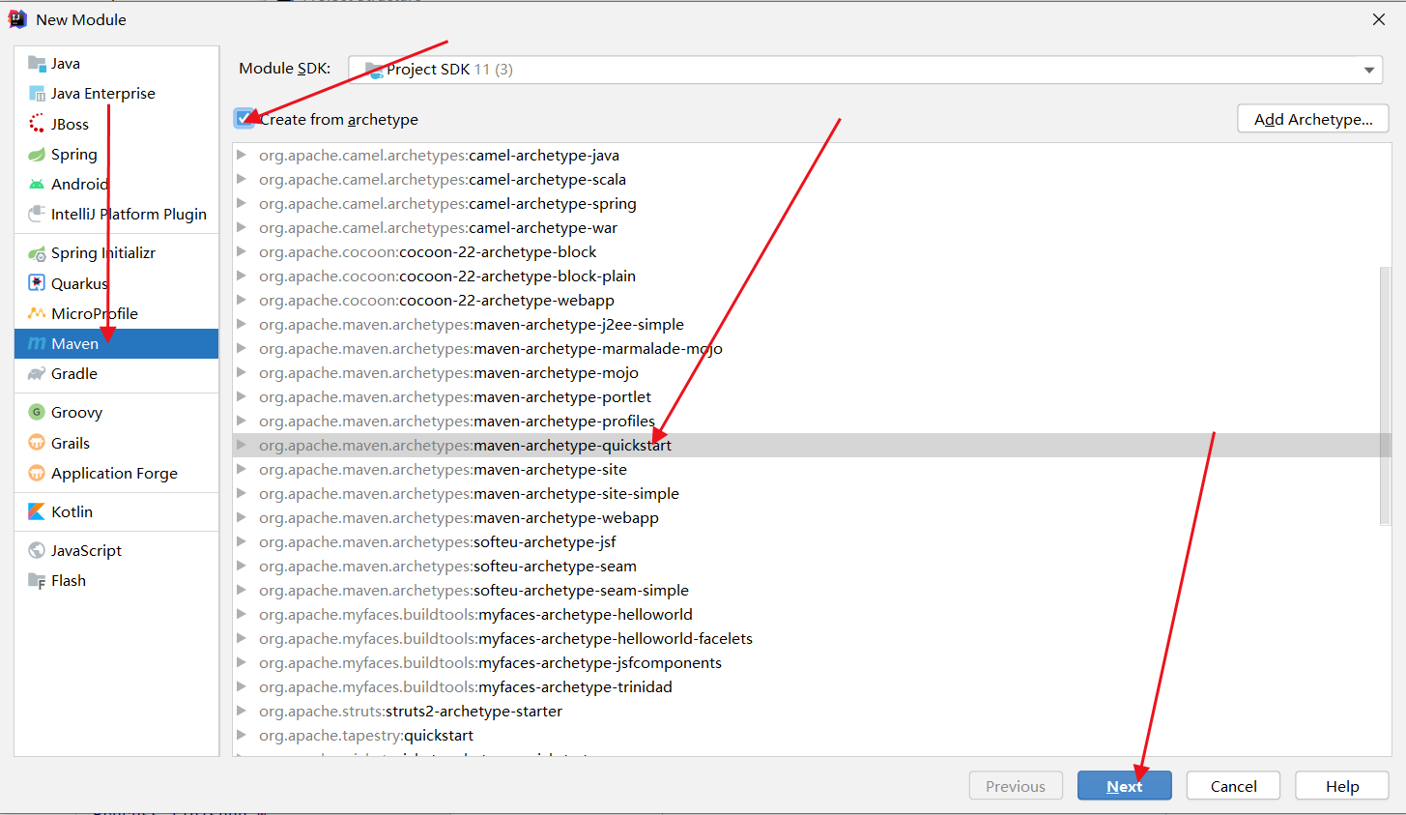Select myfaces-archetype-helloworld row
This screenshot has height=815, width=1406.
tap(807, 614)
